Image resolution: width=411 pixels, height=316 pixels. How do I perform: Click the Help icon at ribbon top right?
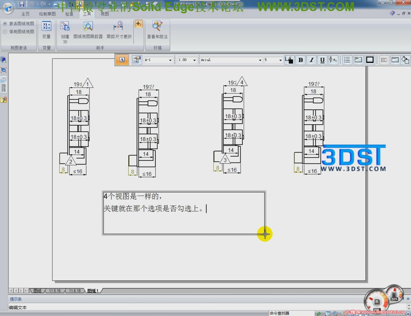click(x=392, y=13)
